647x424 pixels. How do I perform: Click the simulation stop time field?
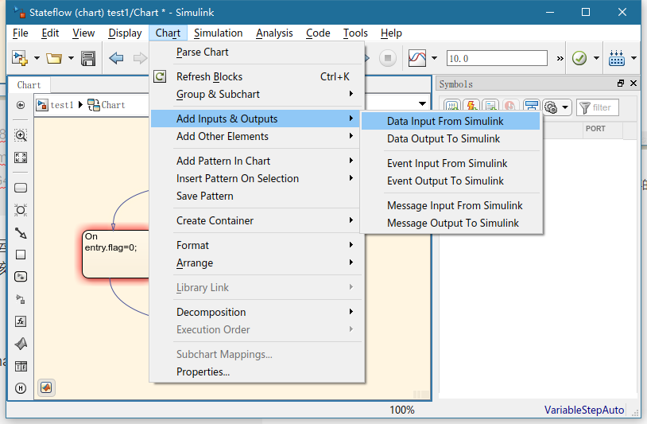(x=497, y=58)
